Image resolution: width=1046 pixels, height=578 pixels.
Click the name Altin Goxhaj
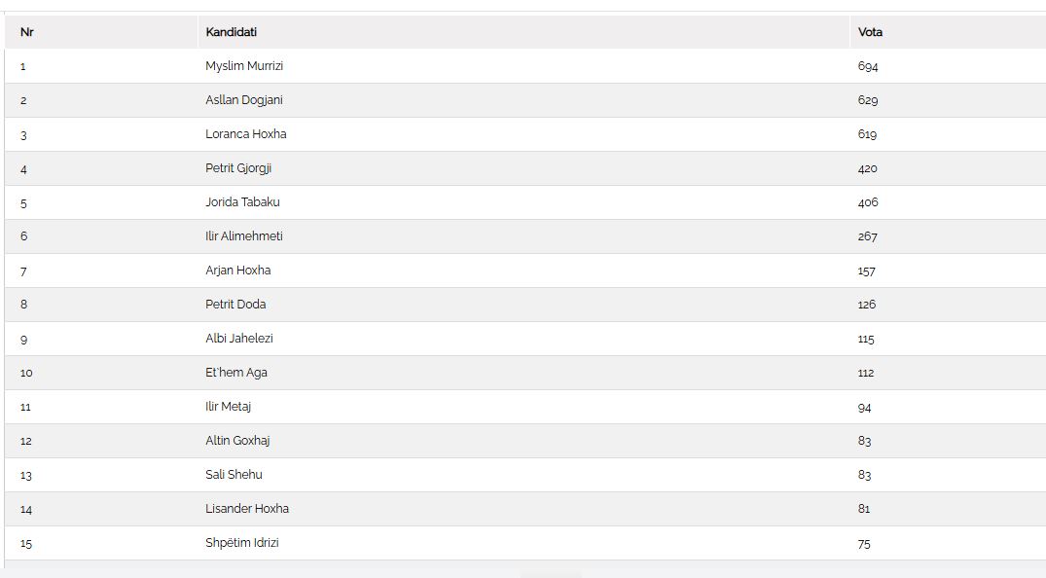(x=237, y=441)
